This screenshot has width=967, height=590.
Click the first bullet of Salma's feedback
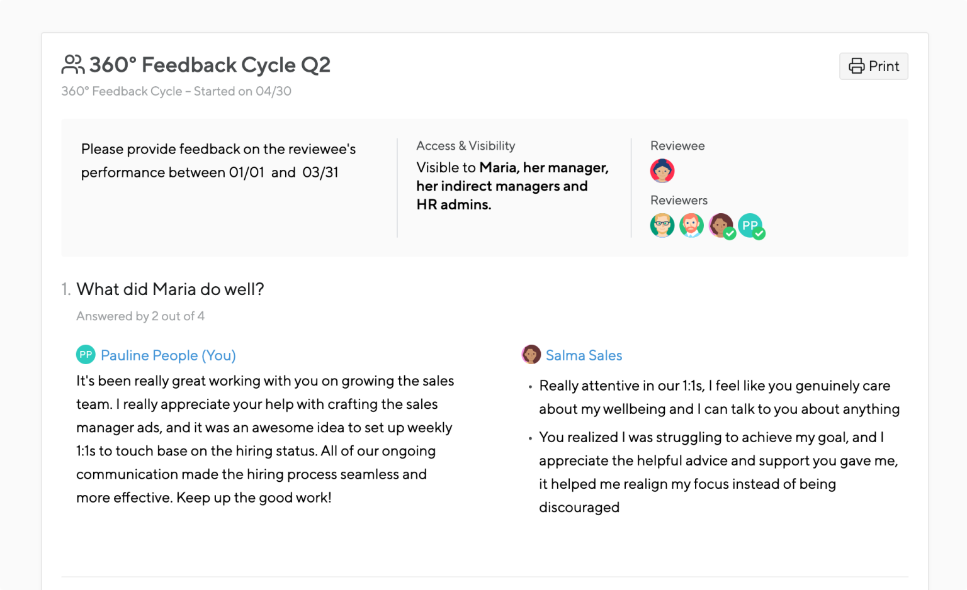[718, 397]
